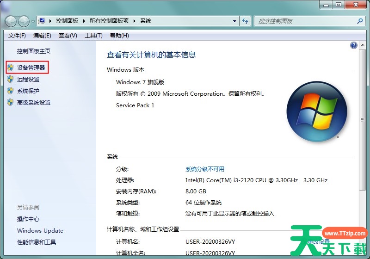Click the Intel(R) Core(TM) i3-2120 processor value
The height and width of the screenshot is (259, 370).
(256, 180)
